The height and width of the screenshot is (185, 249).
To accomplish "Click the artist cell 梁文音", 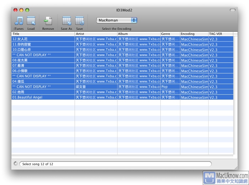I will point(96,87).
